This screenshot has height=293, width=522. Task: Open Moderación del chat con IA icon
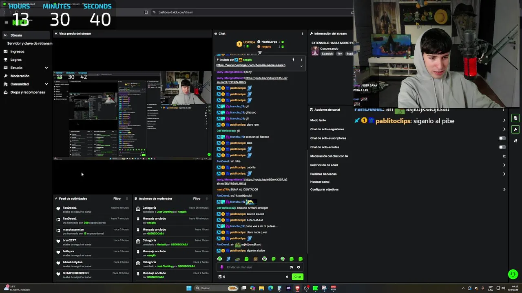point(504,156)
